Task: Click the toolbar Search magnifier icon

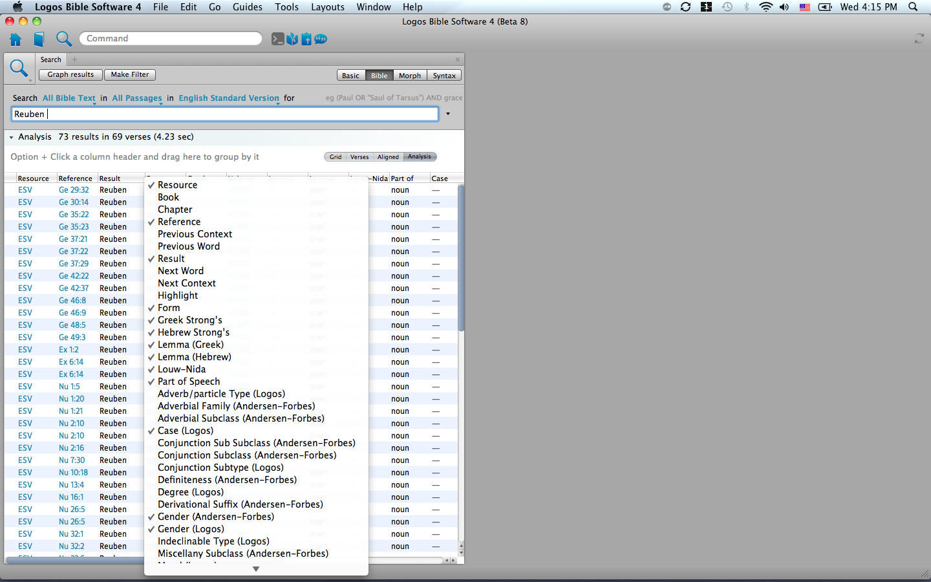Action: point(63,39)
